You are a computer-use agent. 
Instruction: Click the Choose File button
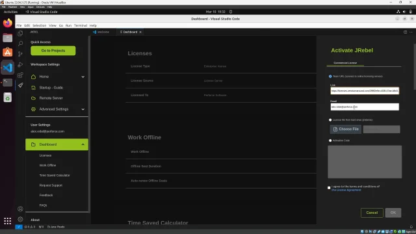346,129
